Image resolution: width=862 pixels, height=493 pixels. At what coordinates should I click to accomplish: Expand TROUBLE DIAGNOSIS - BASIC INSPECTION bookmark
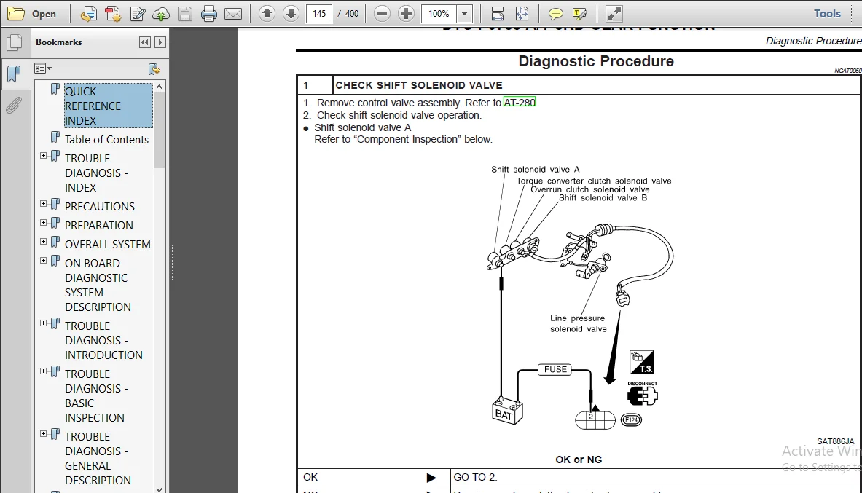point(44,371)
